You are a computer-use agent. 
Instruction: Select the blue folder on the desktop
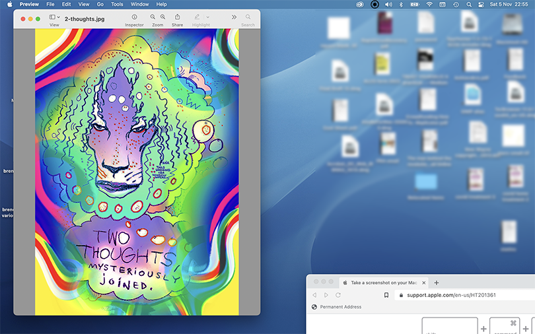click(x=425, y=182)
